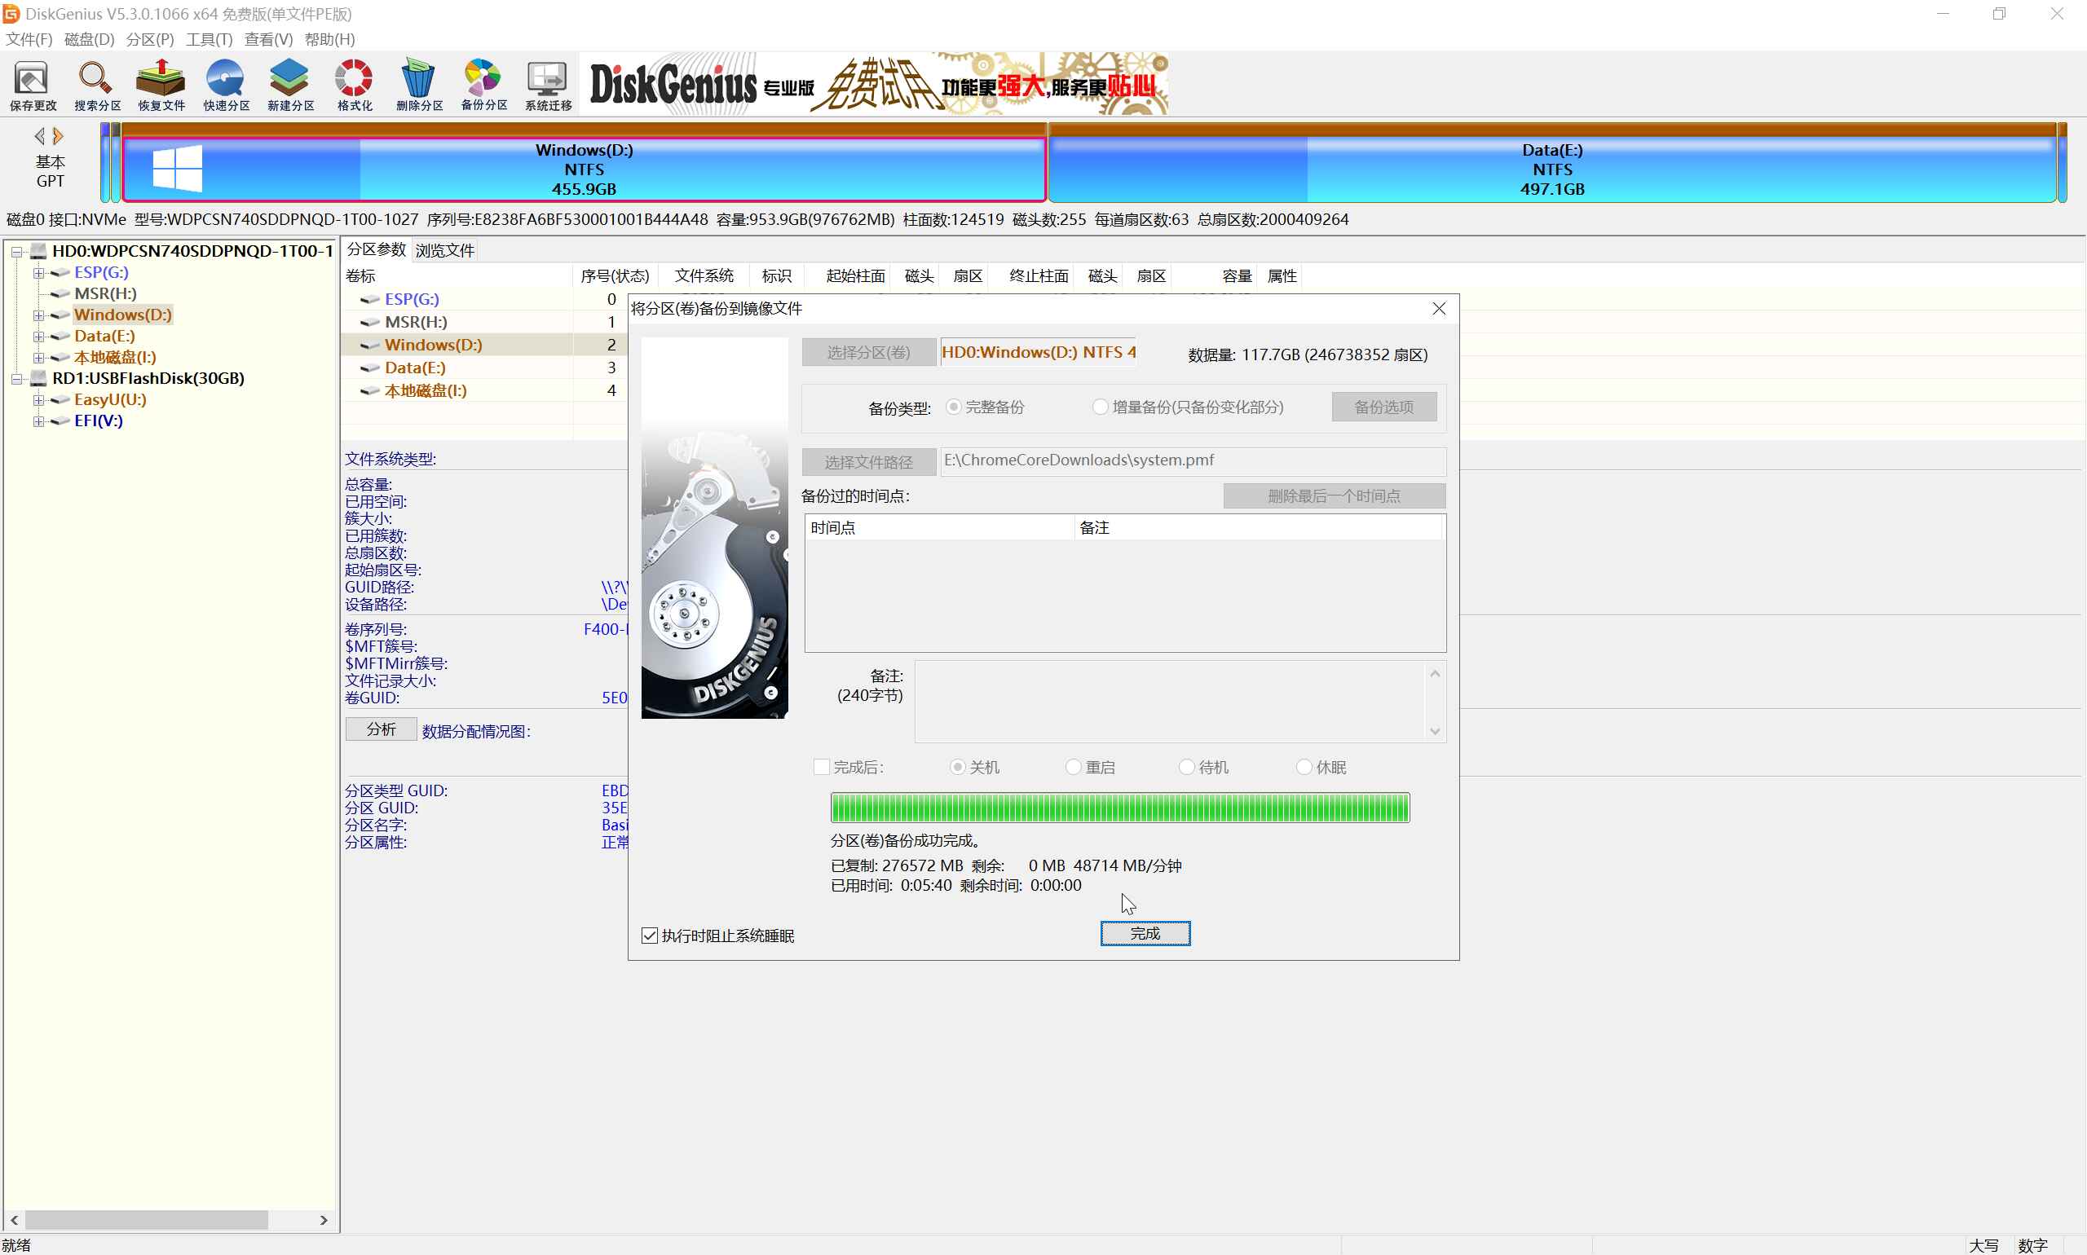Open the 工具(T) tools menu

click(209, 39)
